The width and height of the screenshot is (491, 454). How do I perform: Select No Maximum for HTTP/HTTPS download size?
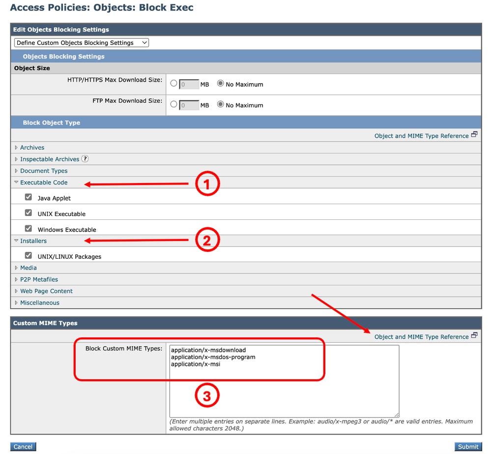221,84
